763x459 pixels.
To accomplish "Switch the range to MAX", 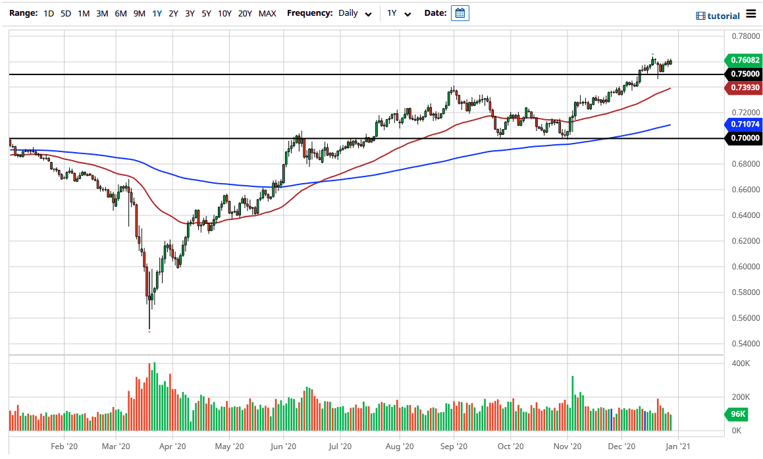I will (267, 13).
